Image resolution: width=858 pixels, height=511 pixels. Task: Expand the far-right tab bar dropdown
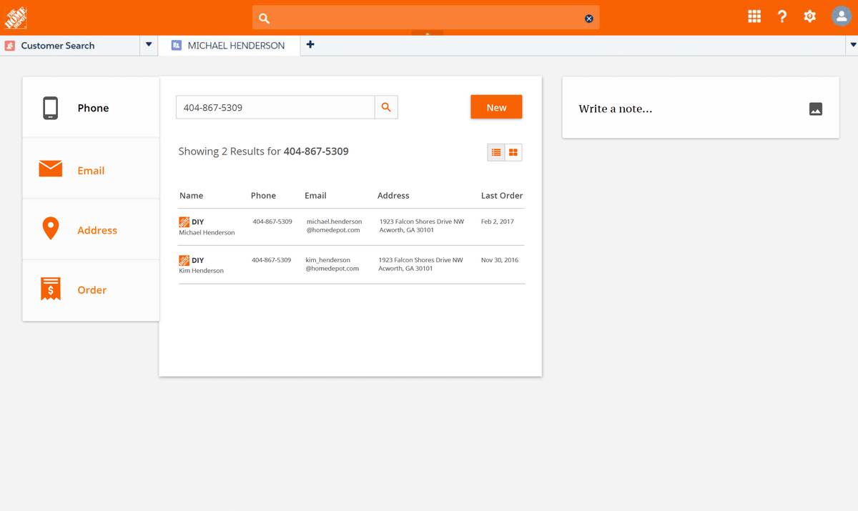852,45
